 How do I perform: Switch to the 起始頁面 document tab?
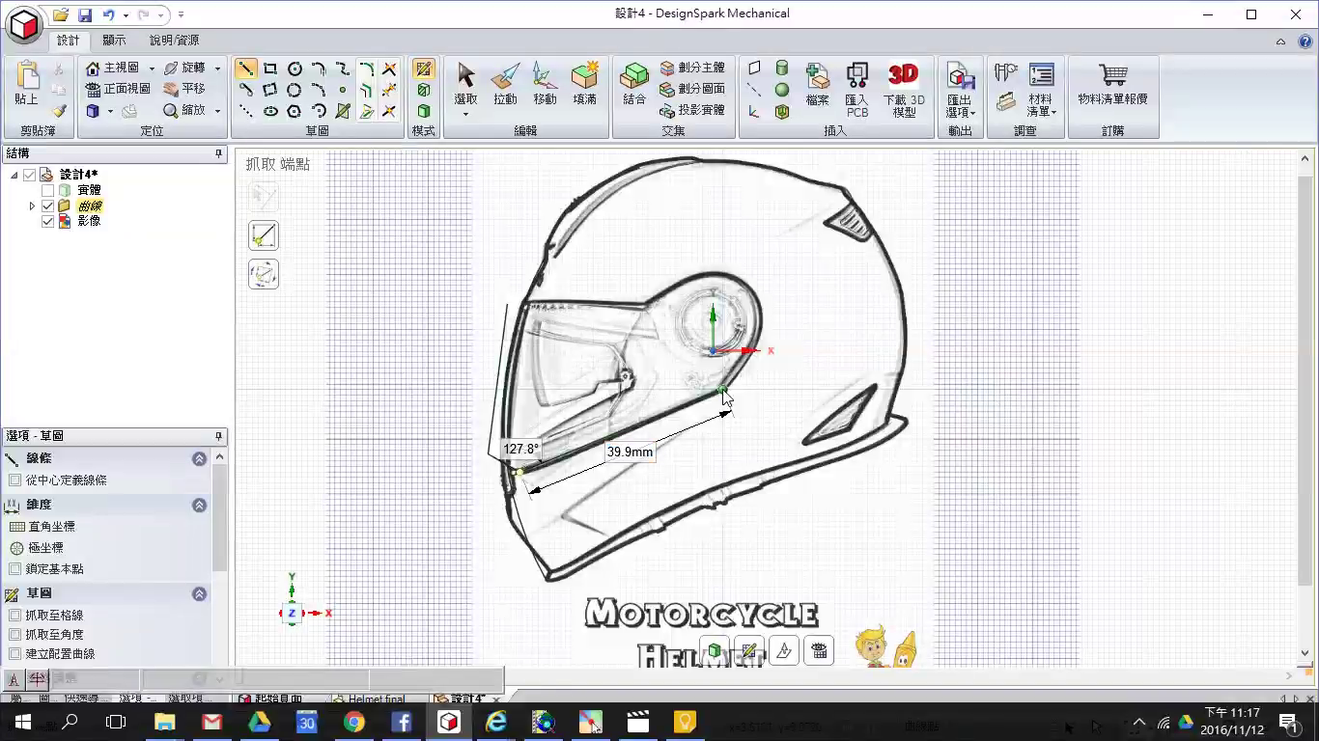(x=271, y=699)
